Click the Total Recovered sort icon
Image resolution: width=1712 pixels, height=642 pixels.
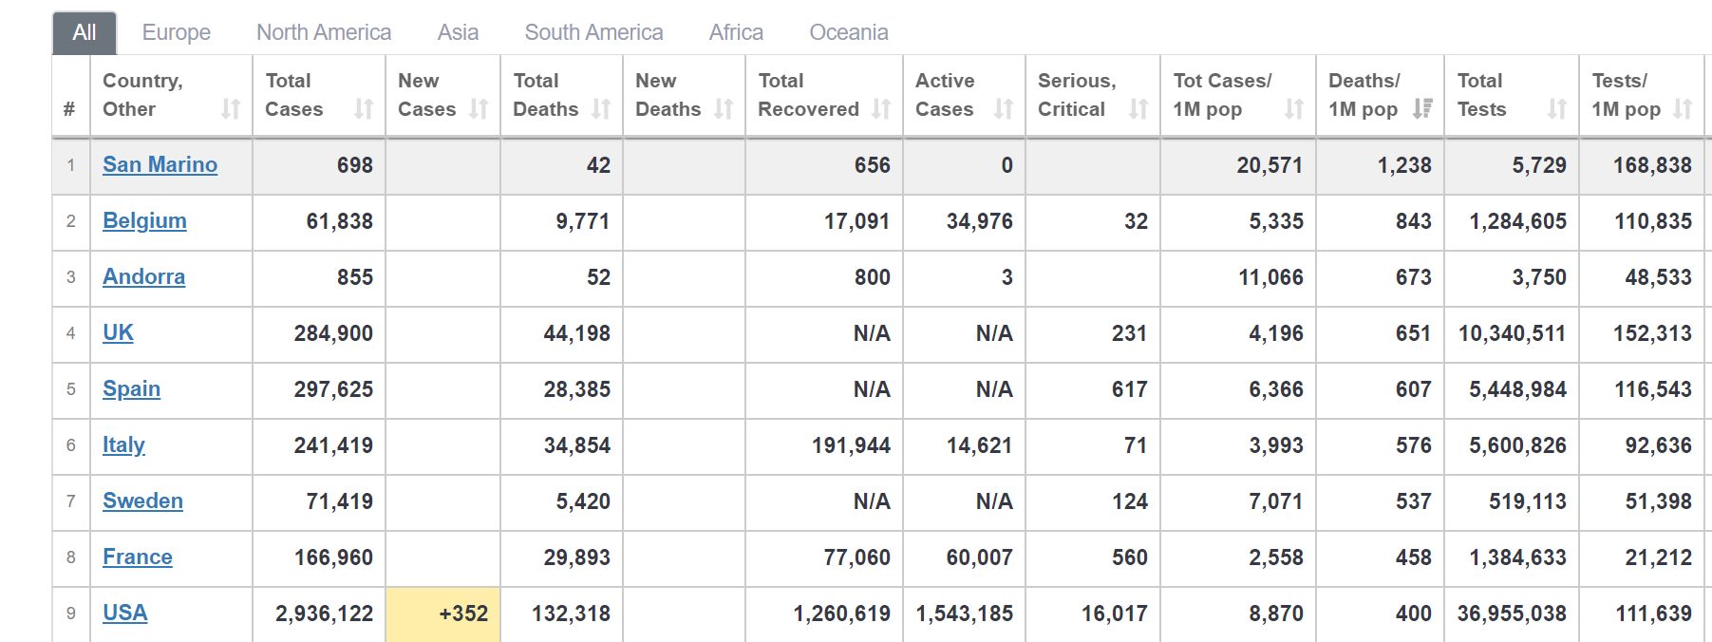pos(881,109)
